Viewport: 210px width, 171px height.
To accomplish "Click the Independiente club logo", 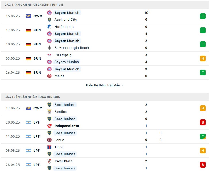I will tap(49, 126).
